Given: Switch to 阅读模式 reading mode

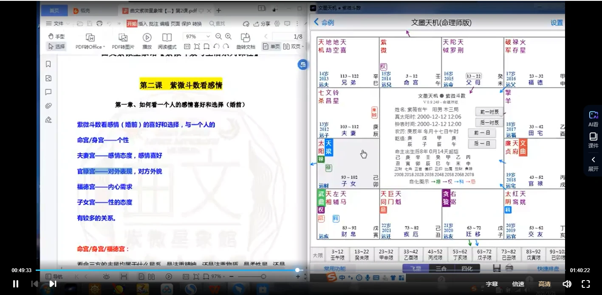Looking at the screenshot, I should click(167, 42).
